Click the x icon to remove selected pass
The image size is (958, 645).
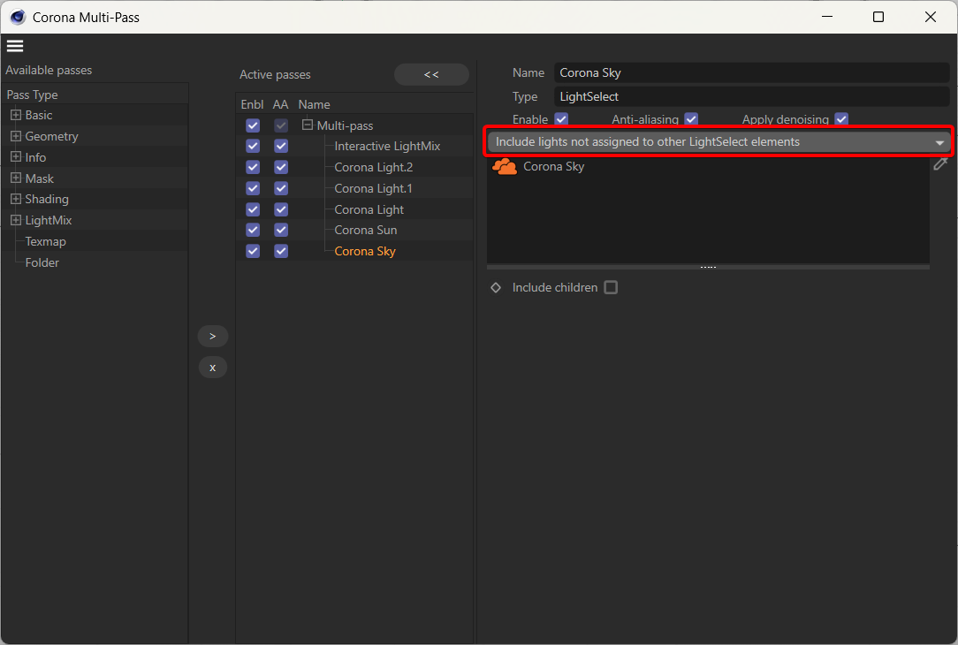(212, 367)
